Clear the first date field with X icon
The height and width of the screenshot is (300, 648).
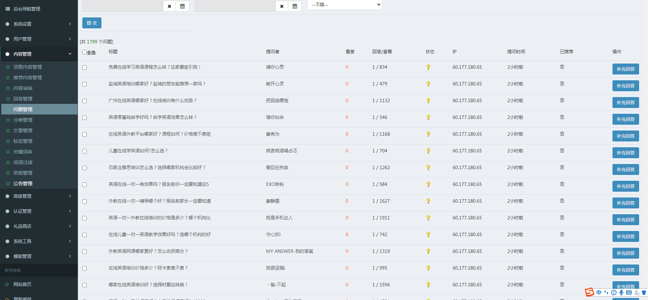coord(169,6)
